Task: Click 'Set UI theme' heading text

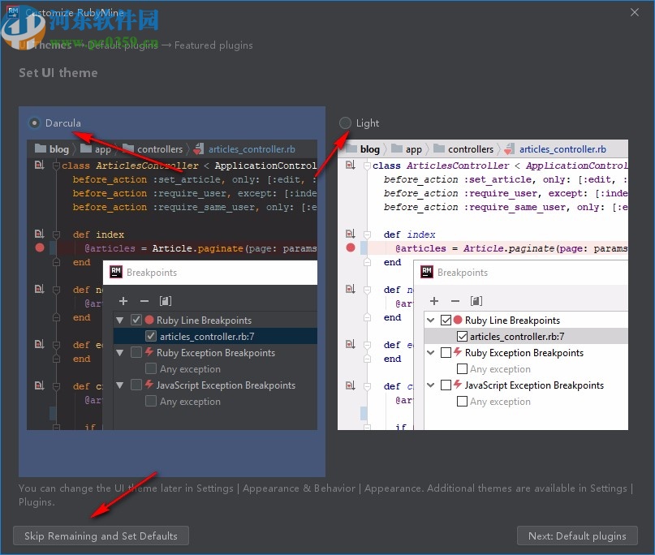Action: [58, 73]
